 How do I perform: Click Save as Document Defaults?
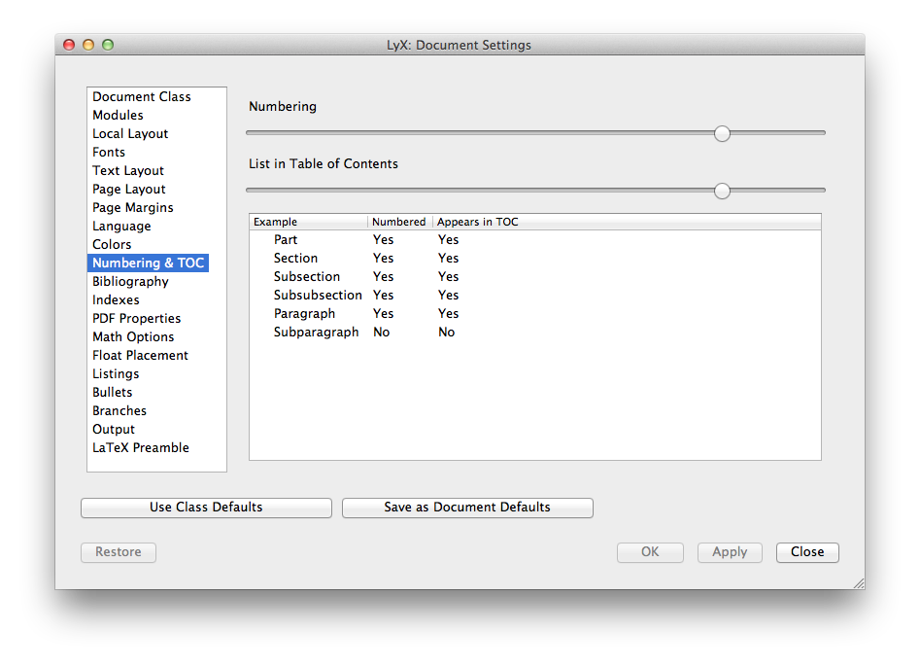[x=467, y=508]
